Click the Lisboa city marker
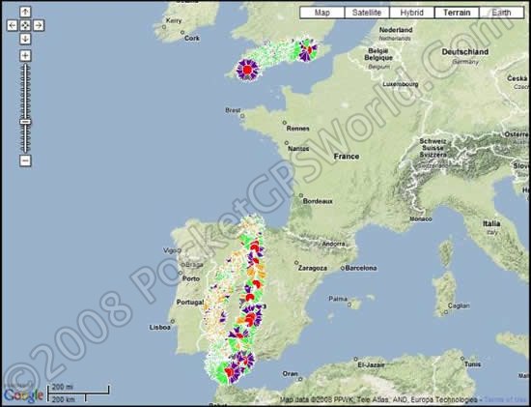 pyautogui.click(x=173, y=321)
